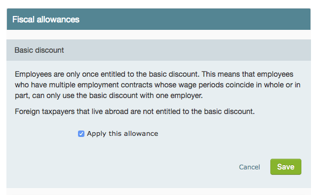This screenshot has height=195, width=319.
Task: Click the 'Apply this allowance' label text
Action: 122,134
